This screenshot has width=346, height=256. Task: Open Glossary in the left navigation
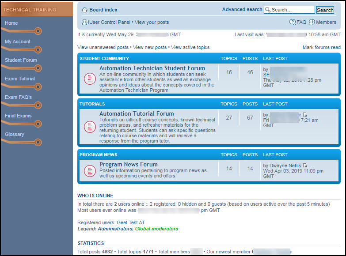pyautogui.click(x=15, y=134)
